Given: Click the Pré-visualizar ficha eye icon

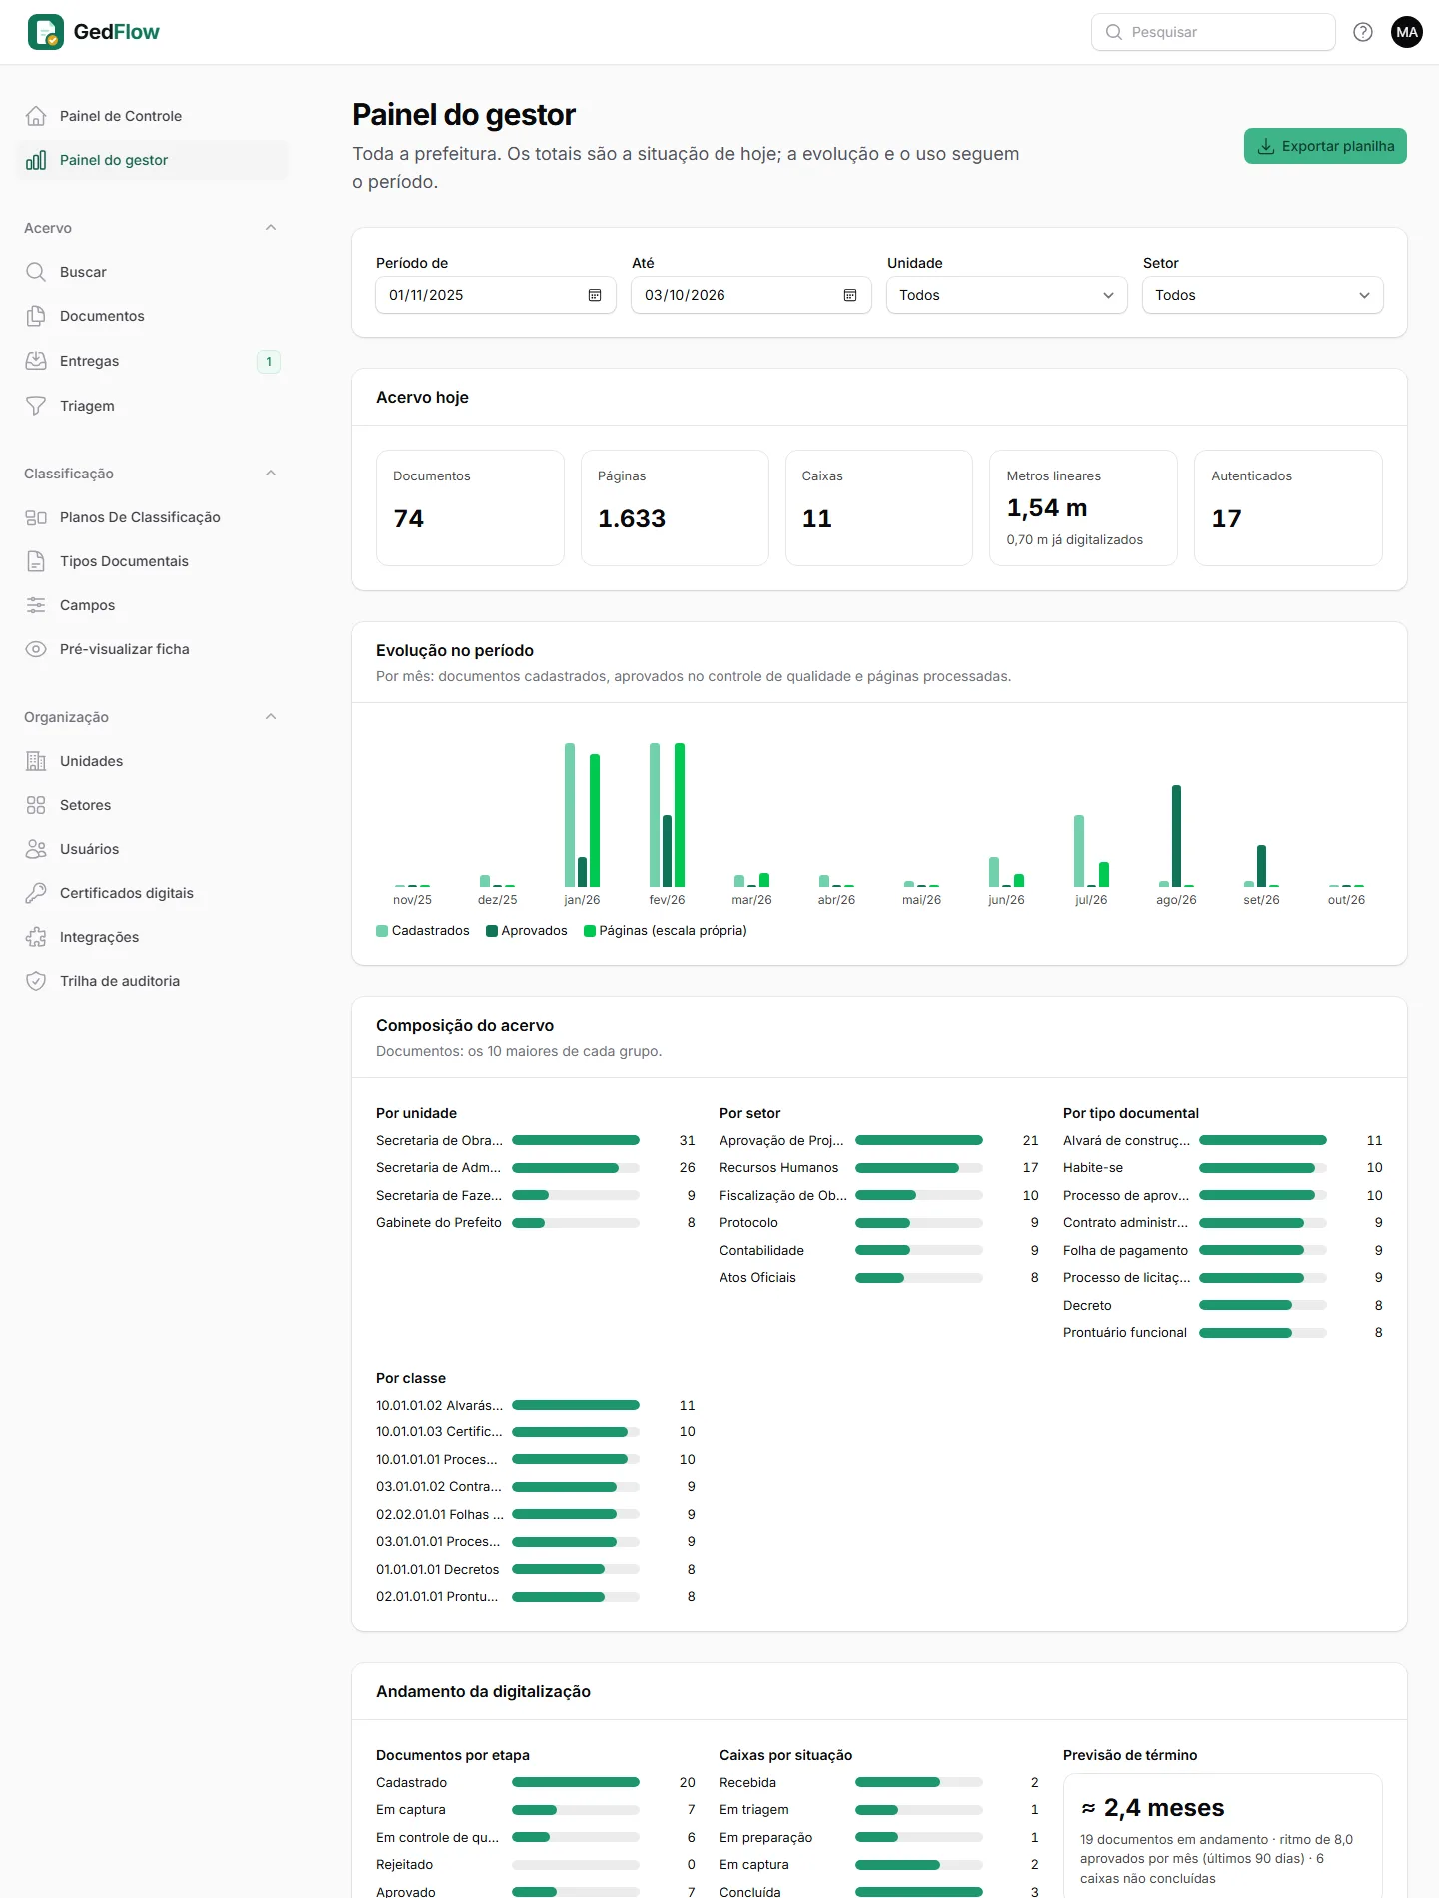Looking at the screenshot, I should pos(36,649).
